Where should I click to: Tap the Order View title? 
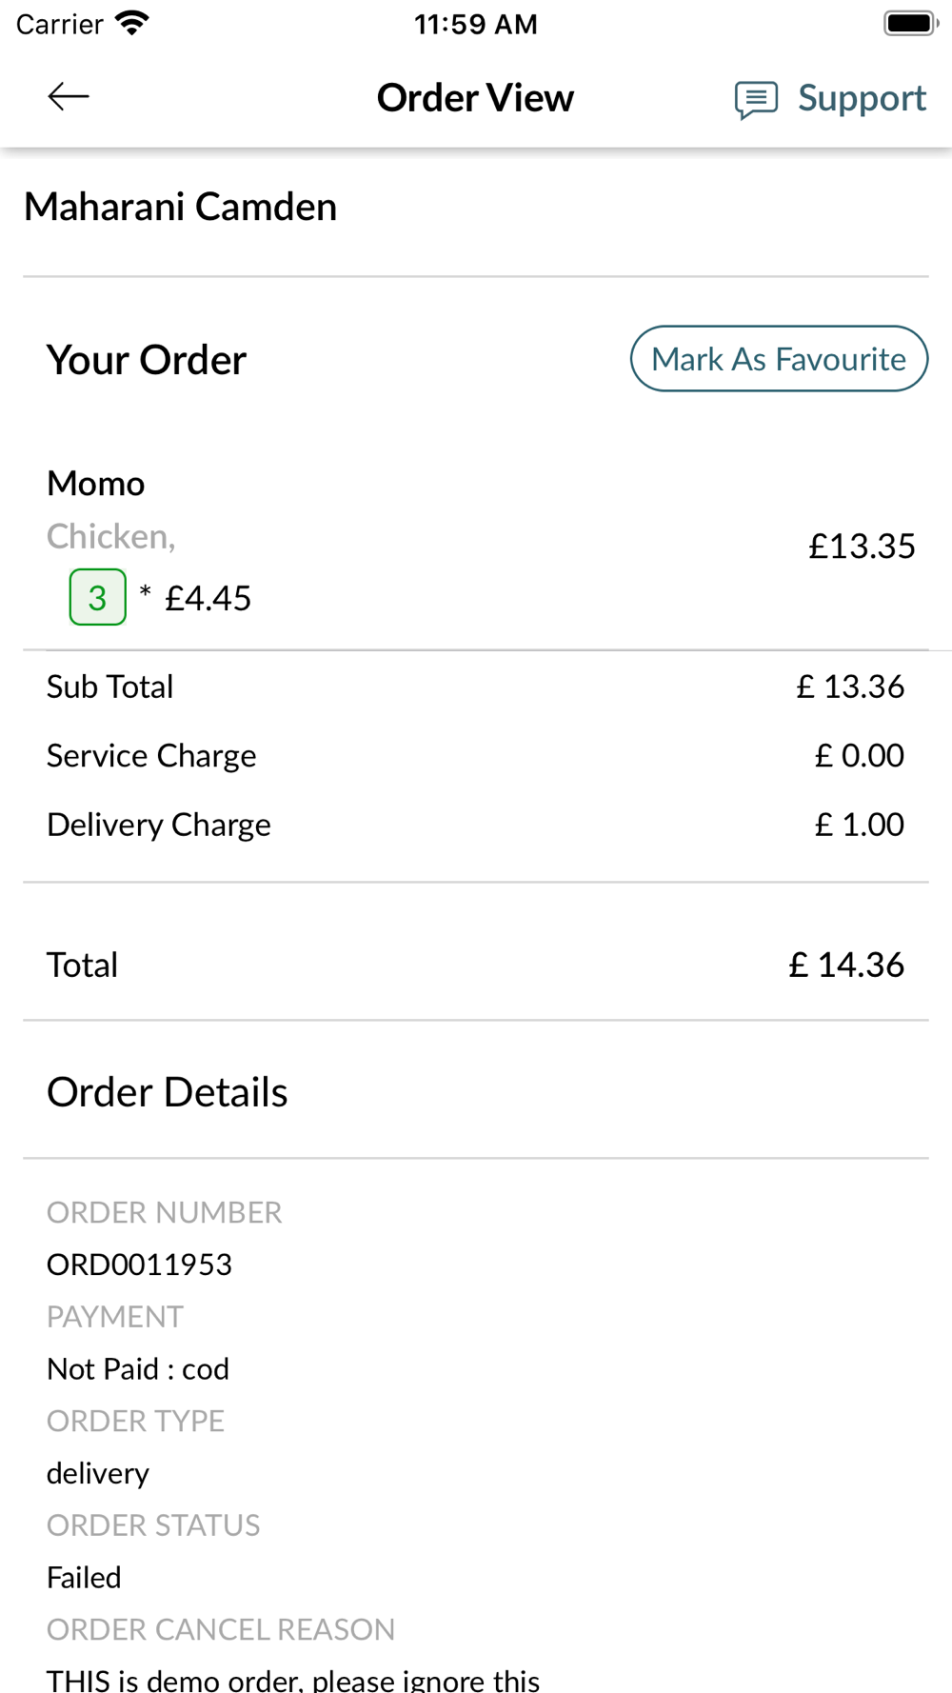tap(475, 98)
